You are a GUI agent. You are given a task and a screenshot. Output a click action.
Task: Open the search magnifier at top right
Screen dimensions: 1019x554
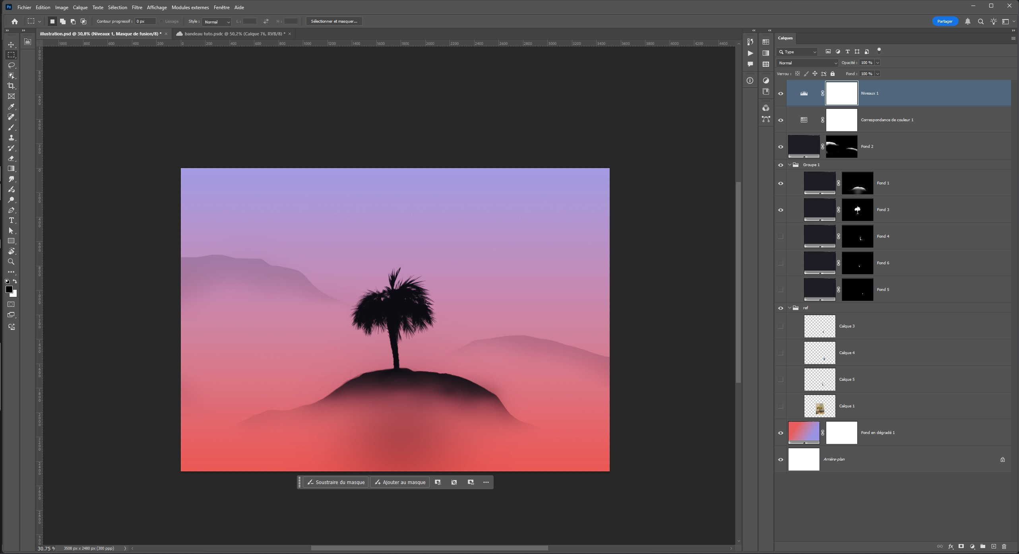(980, 21)
